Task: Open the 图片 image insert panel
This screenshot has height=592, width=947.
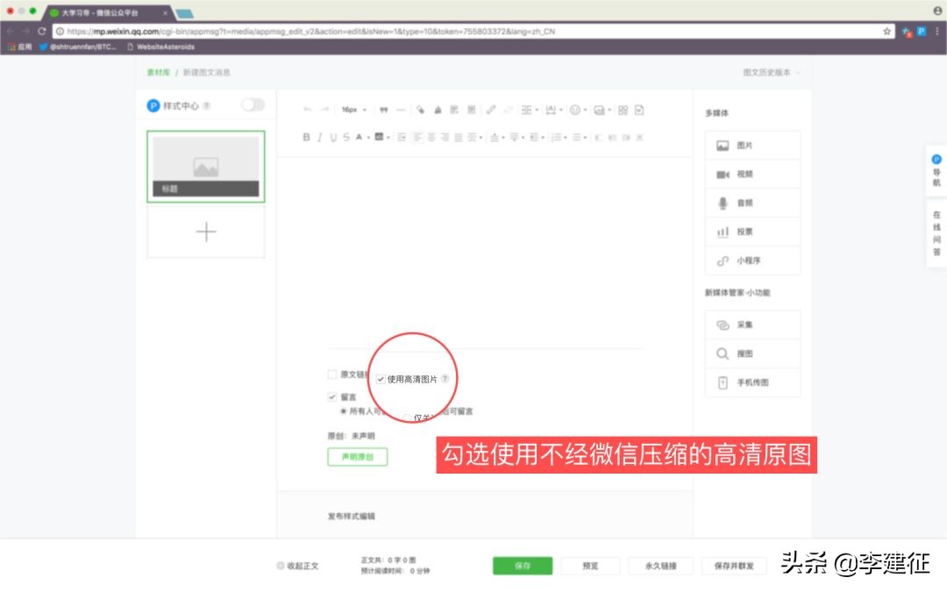Action: pyautogui.click(x=751, y=145)
